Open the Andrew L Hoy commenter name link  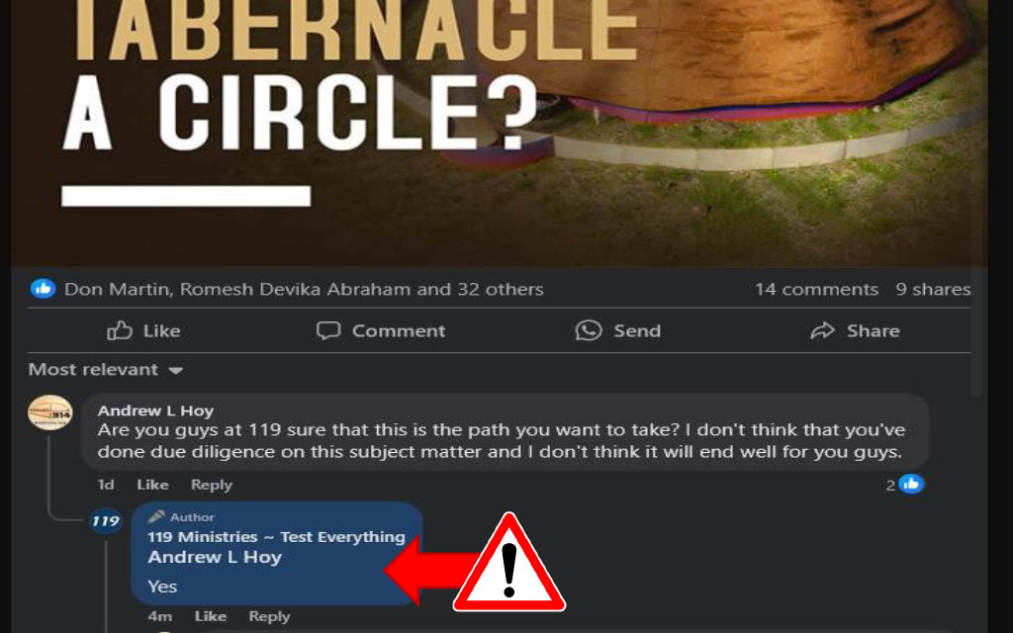(155, 410)
